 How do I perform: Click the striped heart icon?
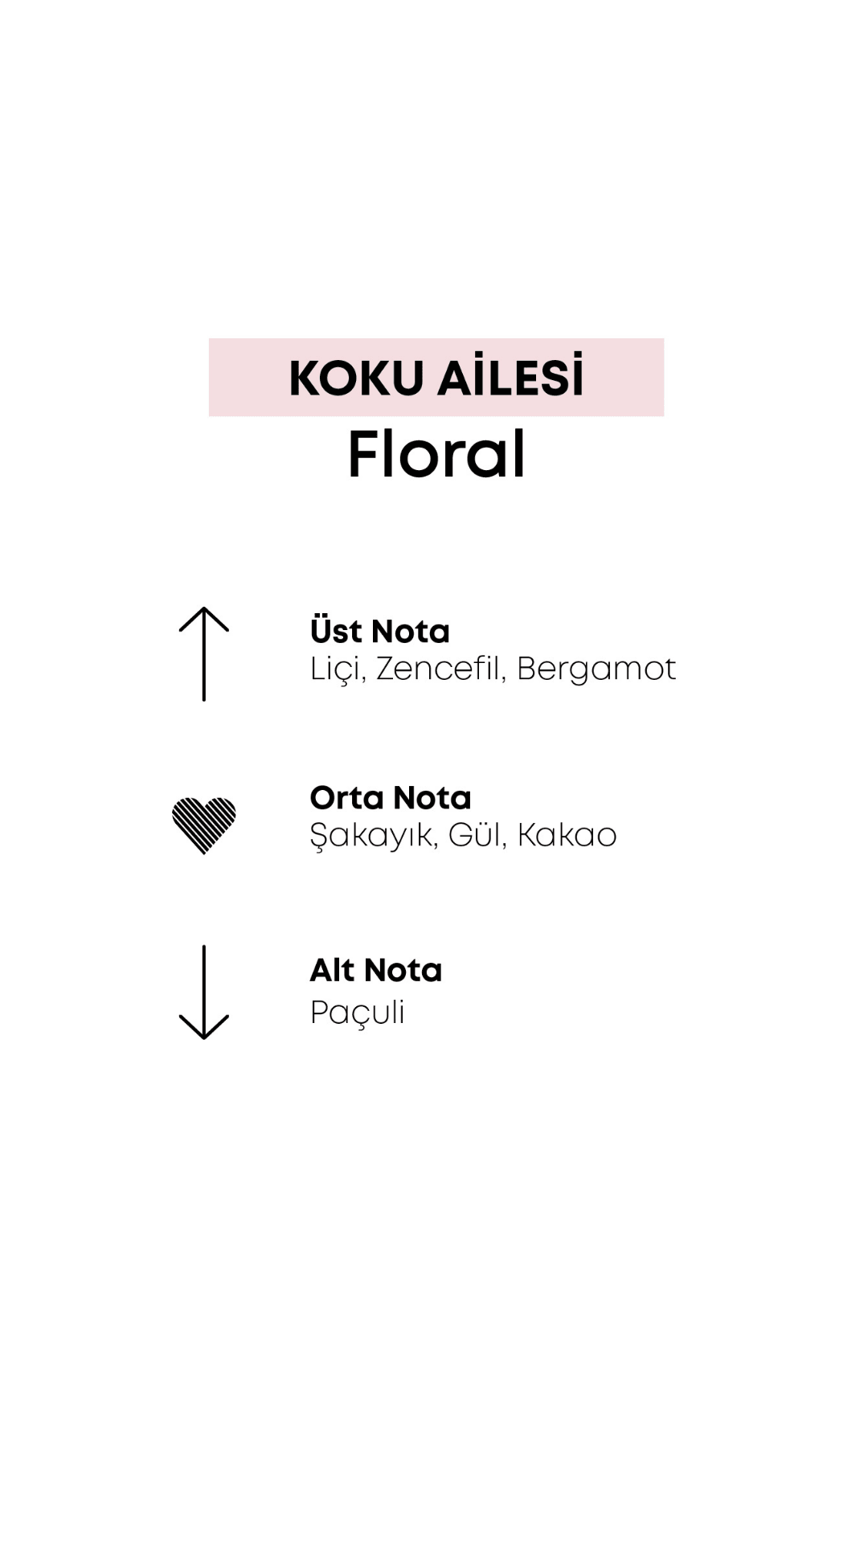click(204, 825)
